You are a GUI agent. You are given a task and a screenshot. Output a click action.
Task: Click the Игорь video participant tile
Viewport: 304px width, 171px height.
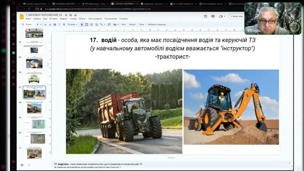[273, 19]
